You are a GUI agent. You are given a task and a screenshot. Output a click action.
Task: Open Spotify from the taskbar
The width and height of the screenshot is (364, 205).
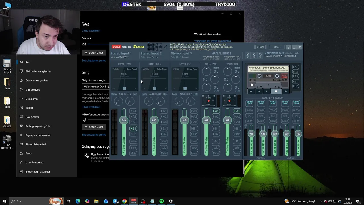162,201
